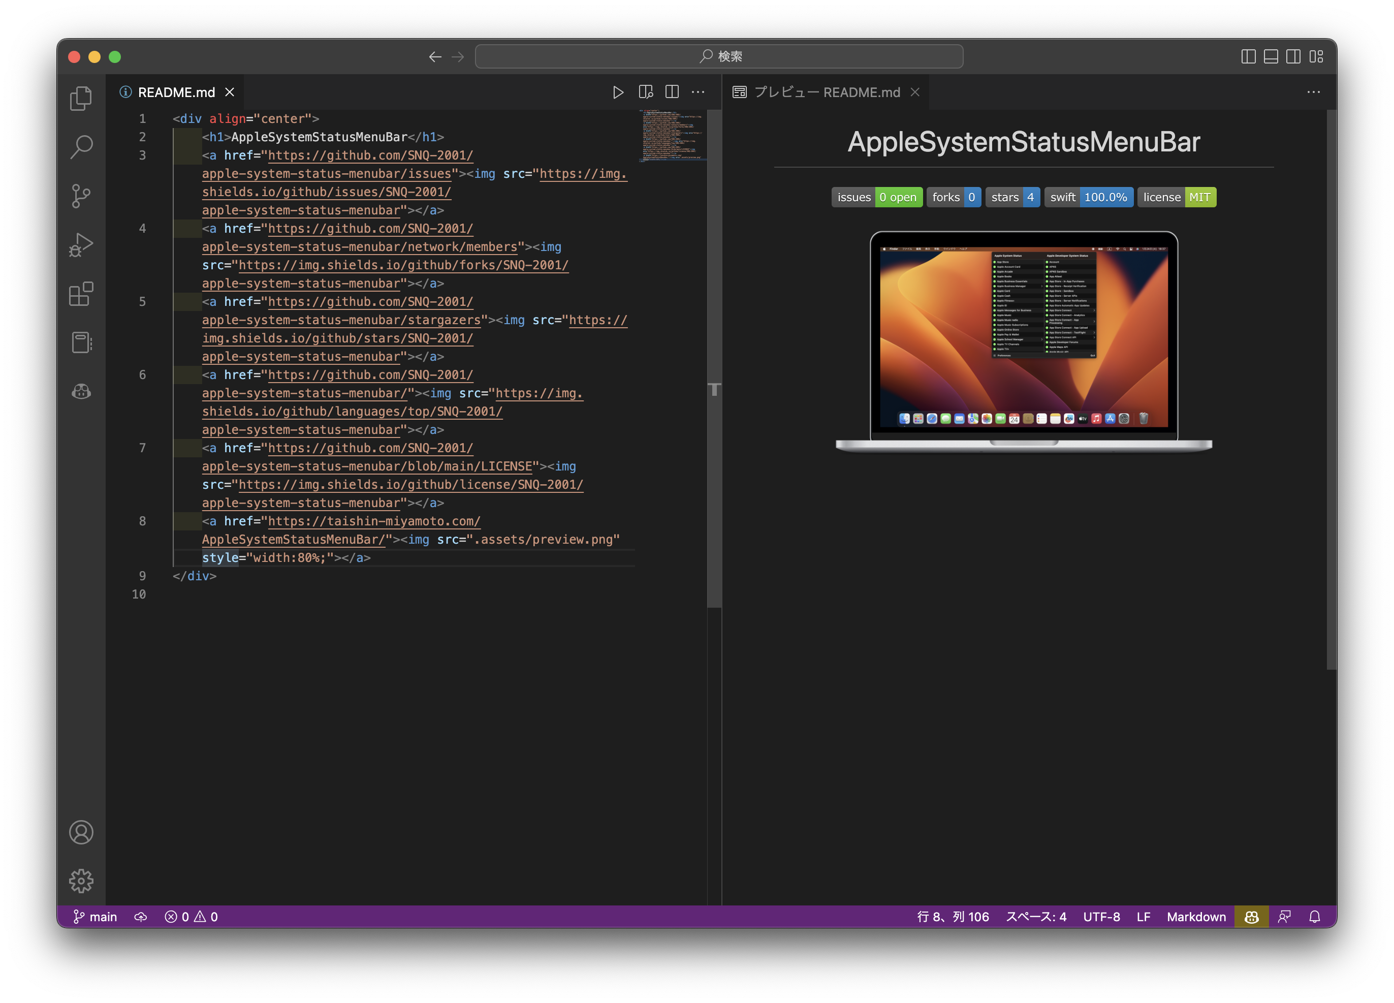The height and width of the screenshot is (1003, 1394).
Task: Open the Run and Debug view
Action: (x=81, y=244)
